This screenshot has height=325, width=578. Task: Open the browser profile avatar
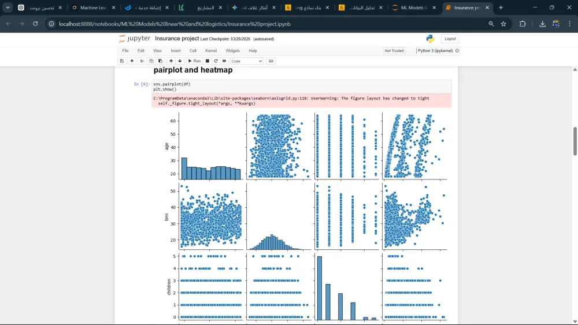556,24
